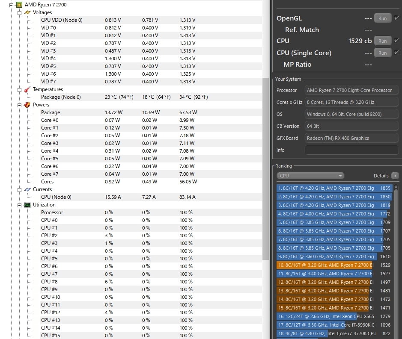Select ranking entry 18 Intel Core i7-4770K
The height and width of the screenshot is (339, 402).
(334, 333)
